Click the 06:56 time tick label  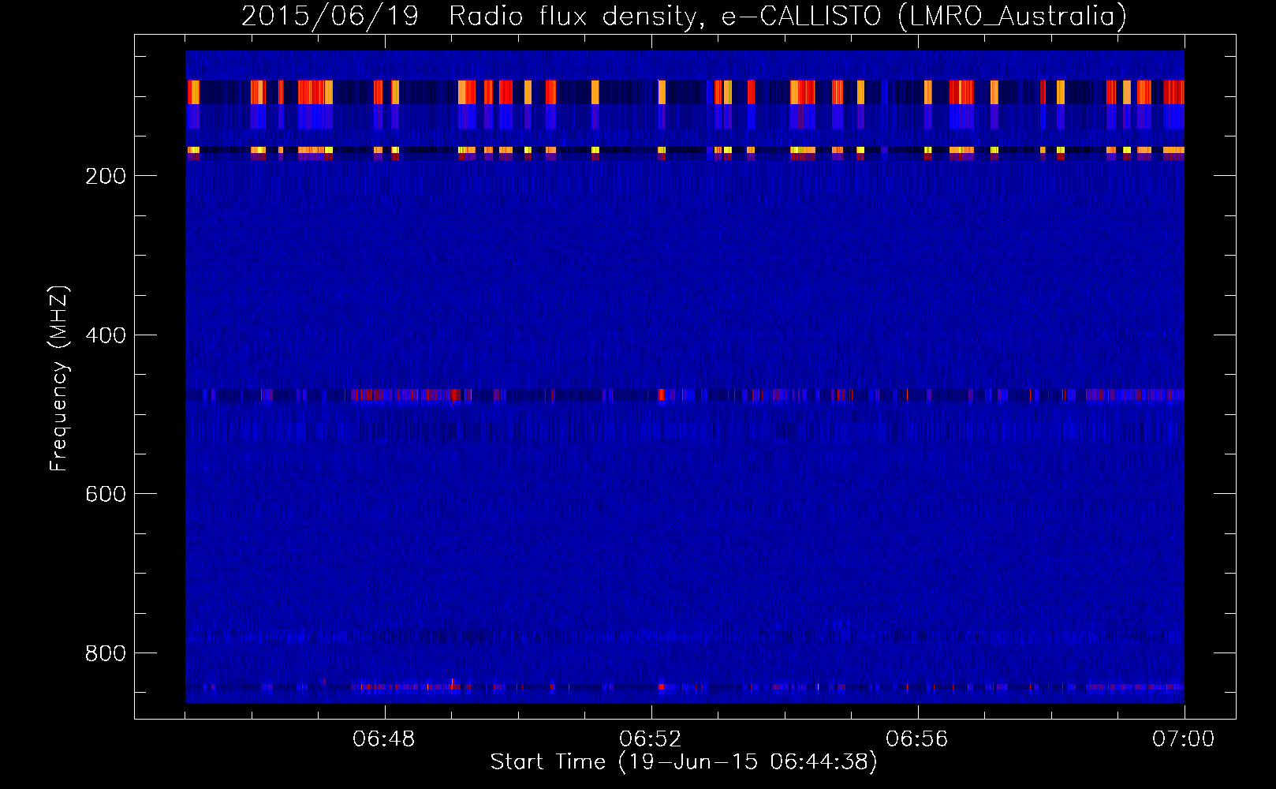coord(917,739)
